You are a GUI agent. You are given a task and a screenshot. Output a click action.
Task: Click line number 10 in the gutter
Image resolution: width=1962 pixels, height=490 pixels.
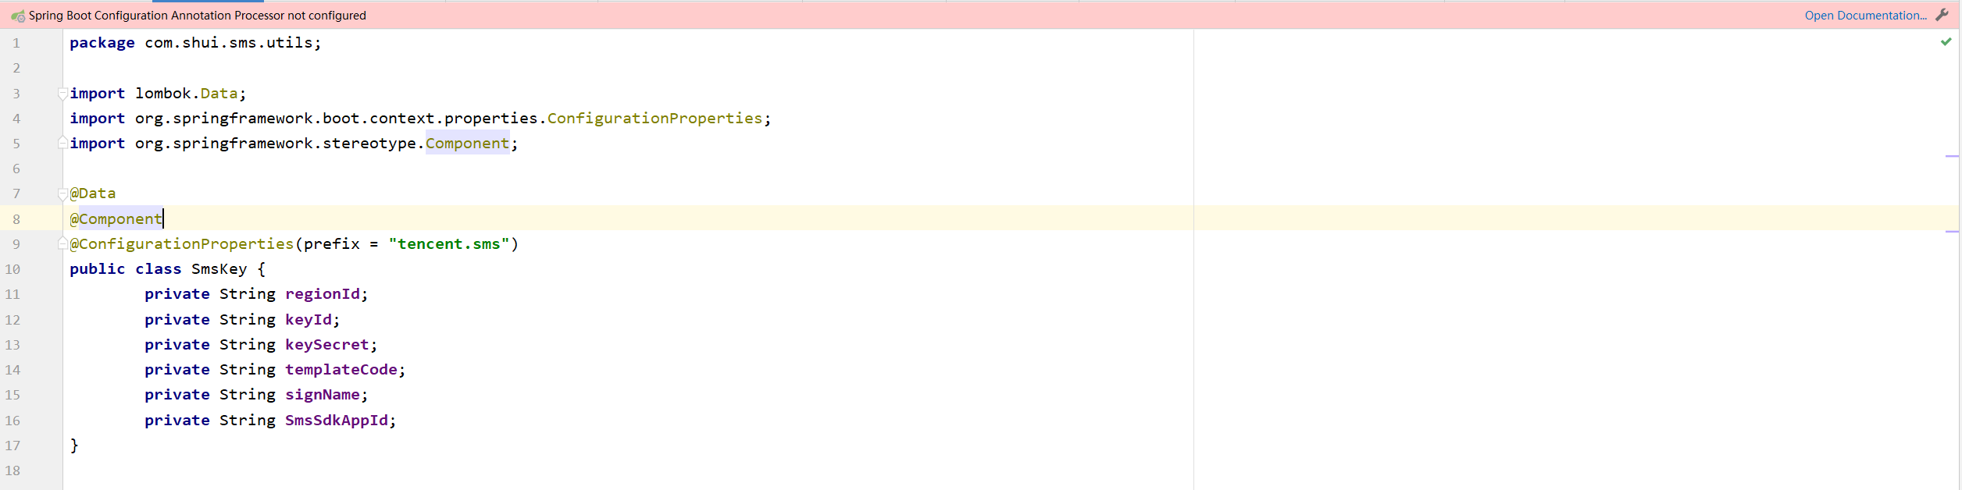12,269
